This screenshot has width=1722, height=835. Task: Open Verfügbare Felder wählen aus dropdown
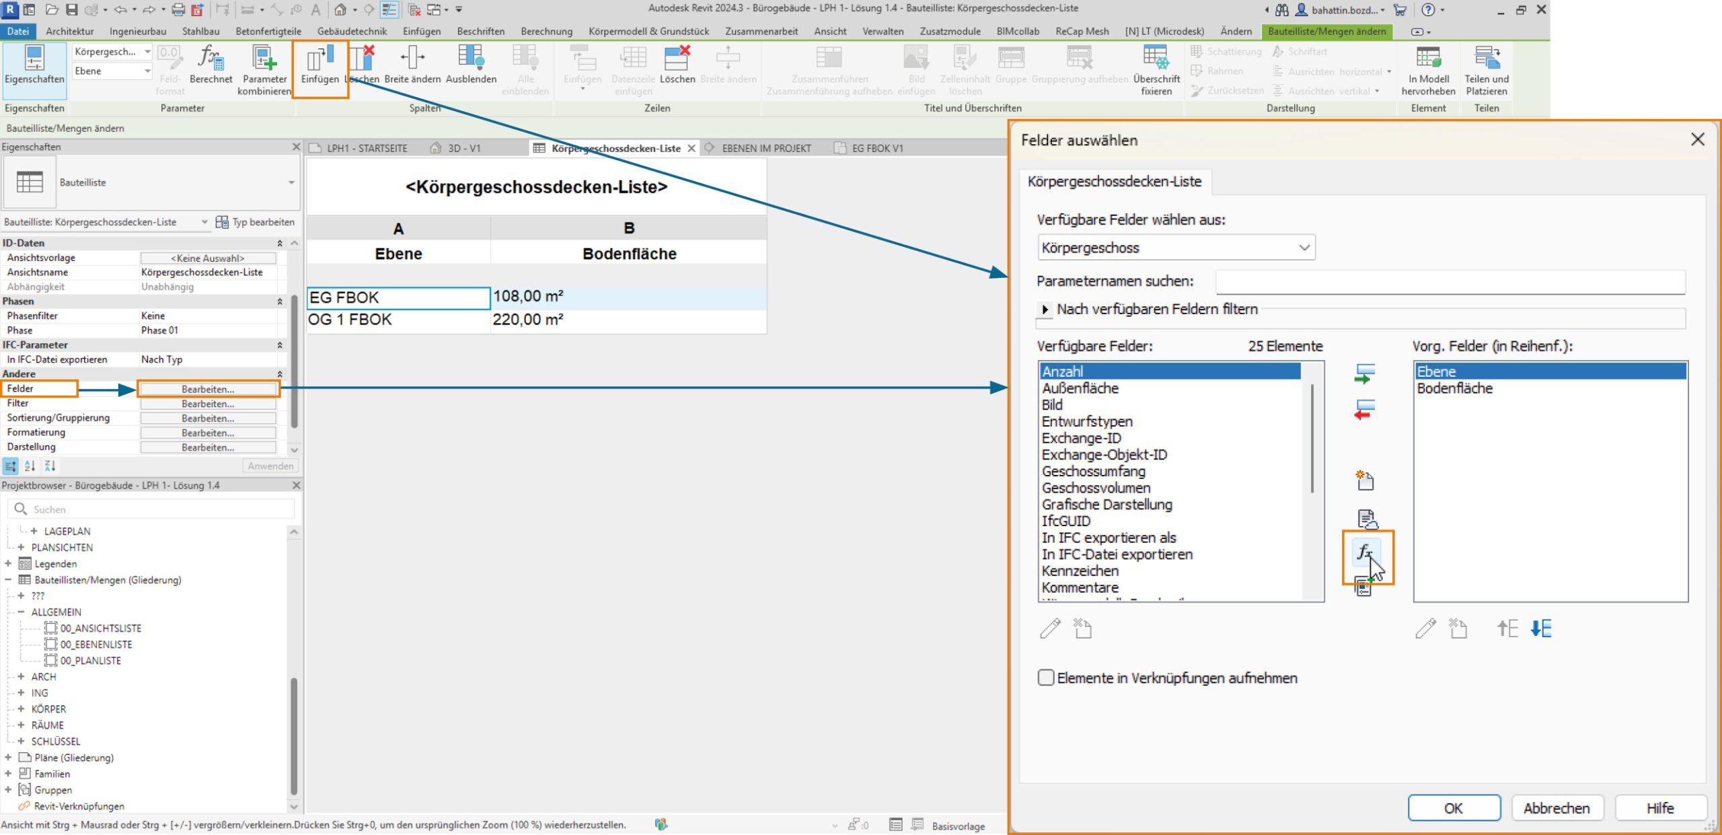coord(1176,248)
